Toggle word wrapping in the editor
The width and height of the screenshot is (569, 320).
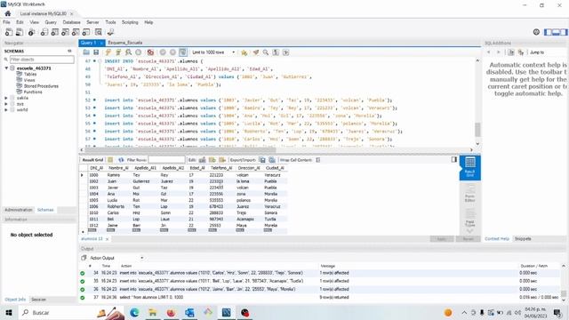[x=286, y=52]
